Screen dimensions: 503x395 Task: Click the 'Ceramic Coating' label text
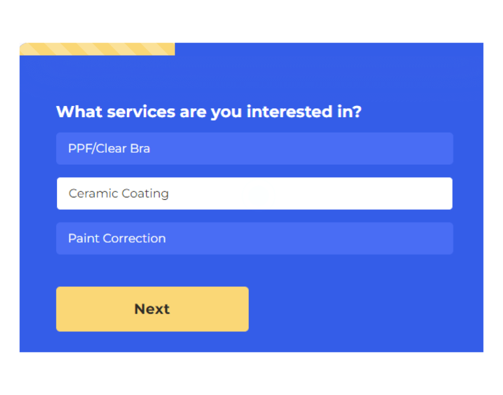pyautogui.click(x=118, y=194)
